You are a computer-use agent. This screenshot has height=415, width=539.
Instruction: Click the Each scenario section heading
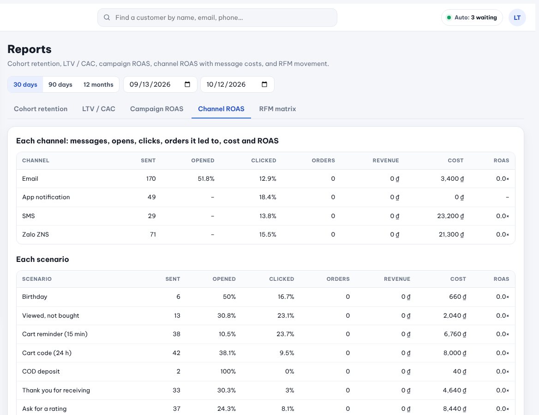point(42,259)
